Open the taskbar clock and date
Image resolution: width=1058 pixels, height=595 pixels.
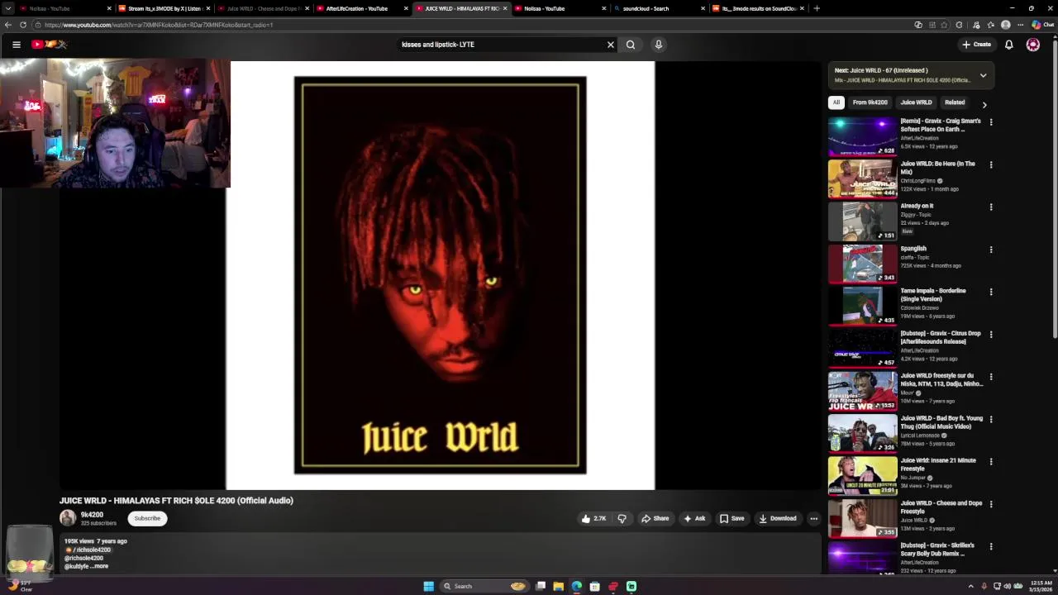pos(1041,587)
